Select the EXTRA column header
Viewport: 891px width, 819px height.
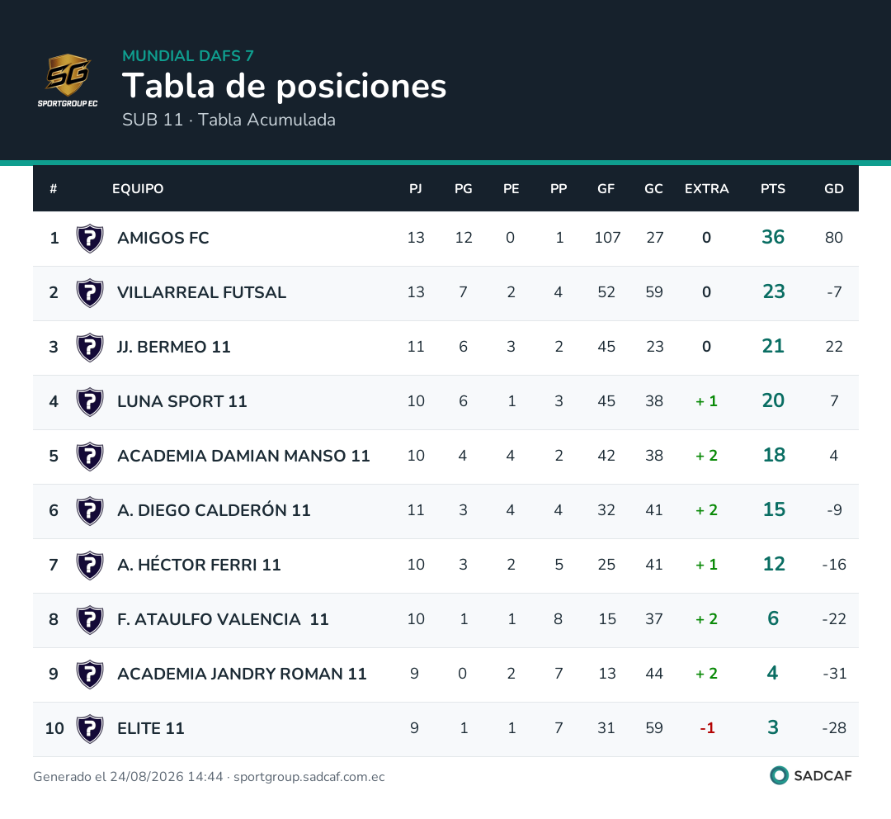click(x=706, y=189)
